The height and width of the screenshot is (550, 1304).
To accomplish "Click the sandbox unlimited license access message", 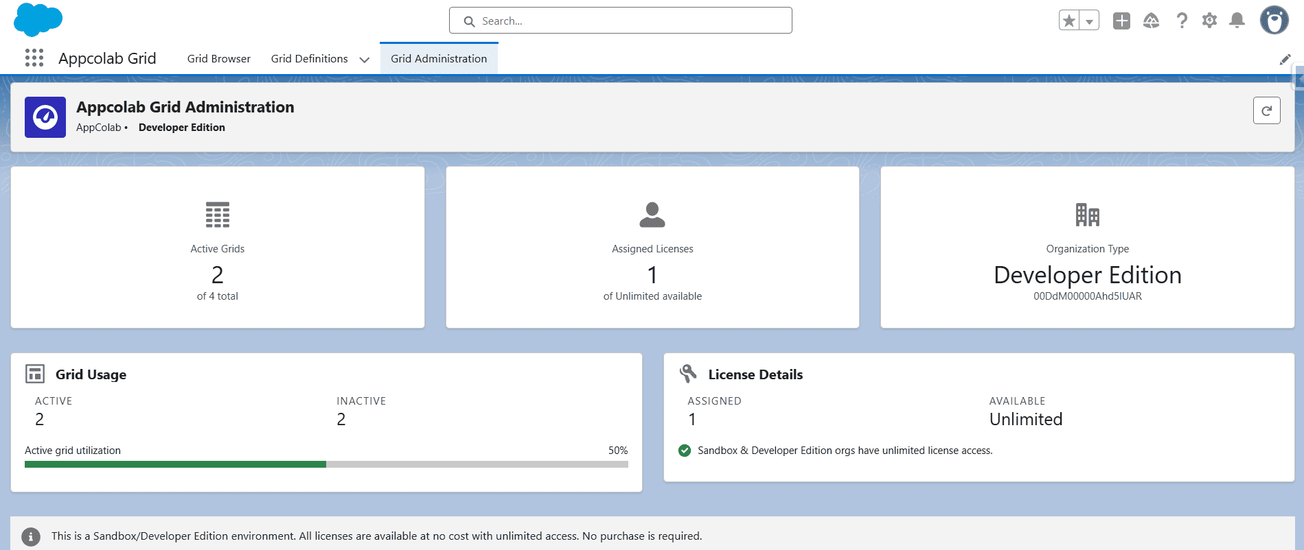I will tap(845, 451).
